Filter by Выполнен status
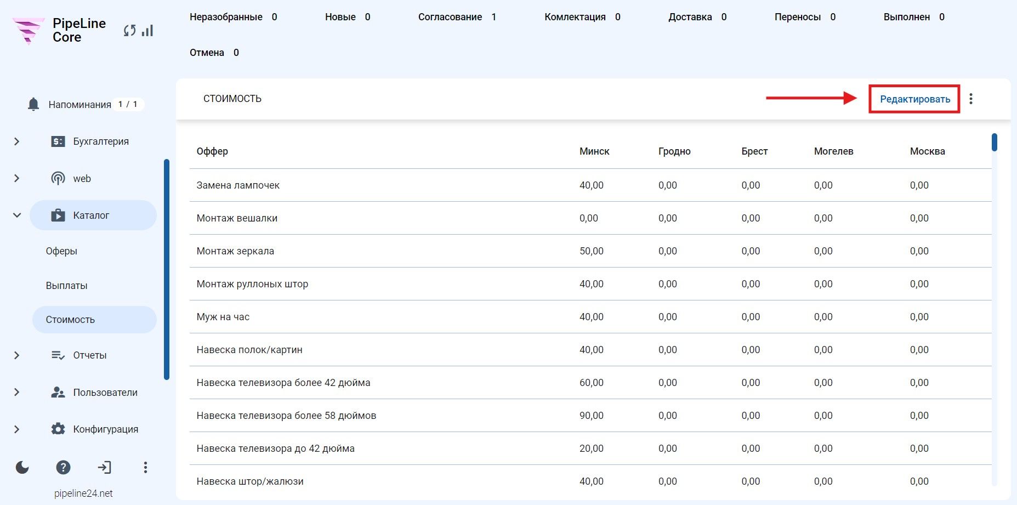 914,17
